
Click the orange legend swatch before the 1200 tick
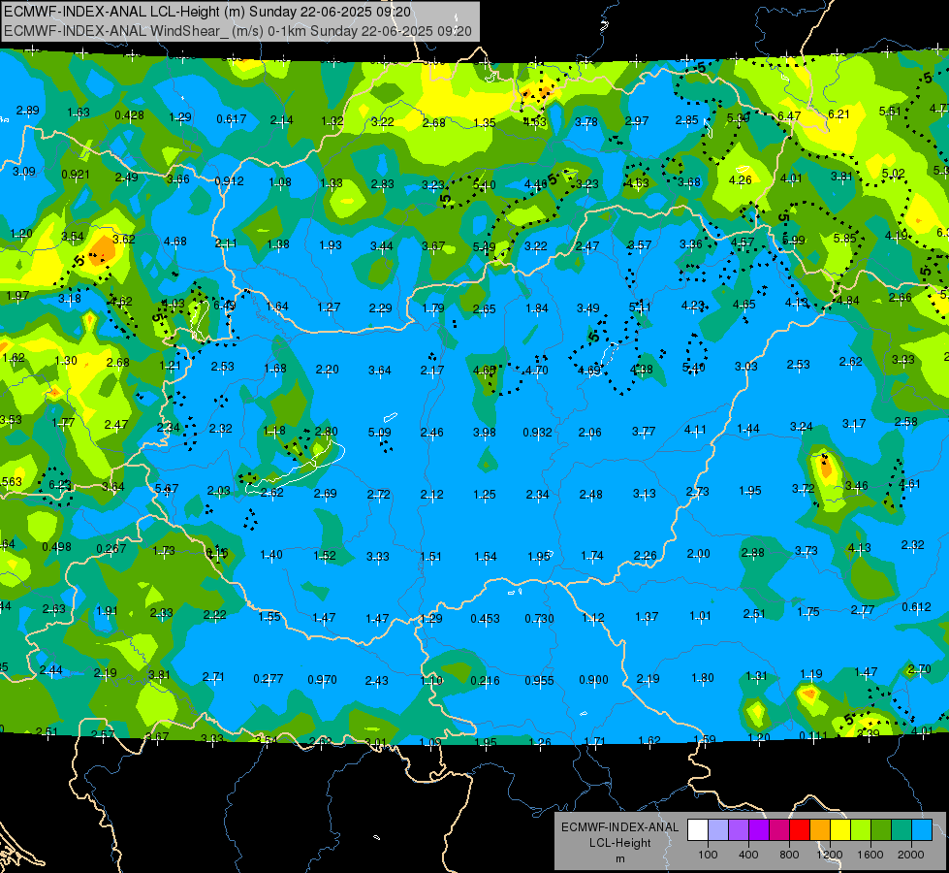[820, 830]
